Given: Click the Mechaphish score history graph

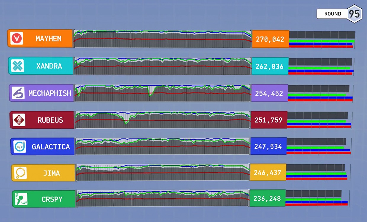Looking at the screenshot, I should 162,93.
